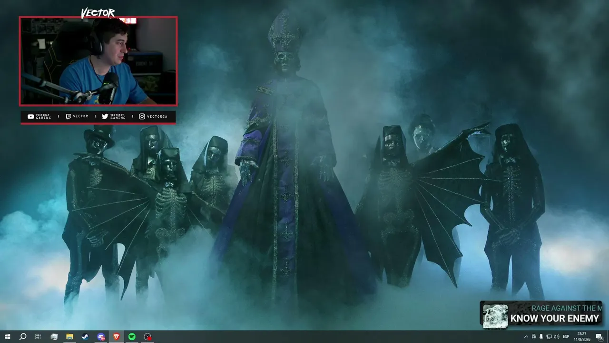The width and height of the screenshot is (609, 343).
Task: Open the notification center with 15 alerts
Action: [x=599, y=337]
